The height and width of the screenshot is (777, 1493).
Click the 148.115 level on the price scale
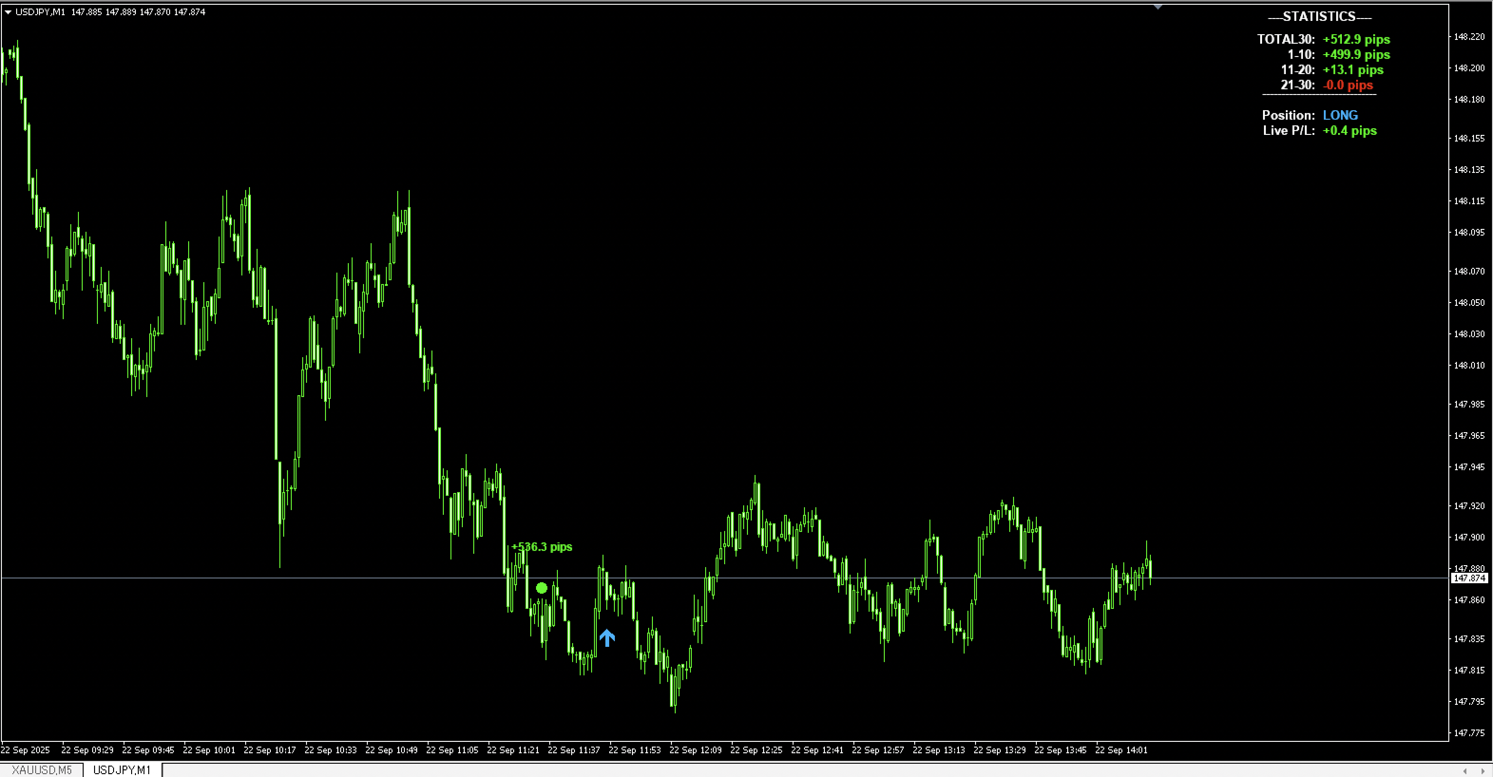tap(1469, 201)
